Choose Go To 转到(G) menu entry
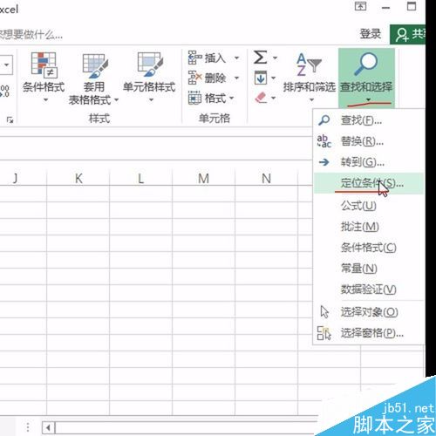Image resolution: width=436 pixels, height=436 pixels. click(368, 162)
